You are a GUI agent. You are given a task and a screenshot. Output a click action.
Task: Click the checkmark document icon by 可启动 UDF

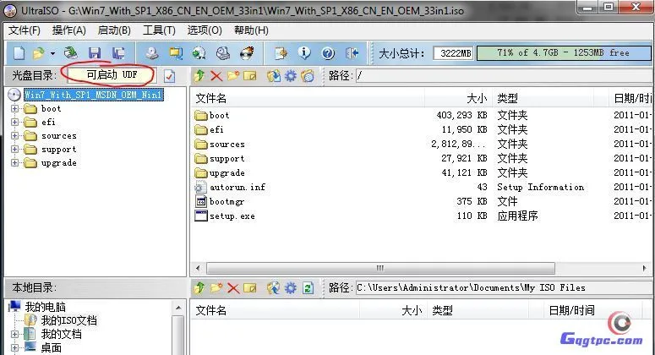[x=170, y=76]
